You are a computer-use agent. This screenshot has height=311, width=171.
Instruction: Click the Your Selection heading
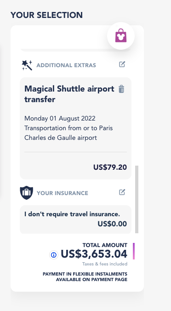[46, 15]
